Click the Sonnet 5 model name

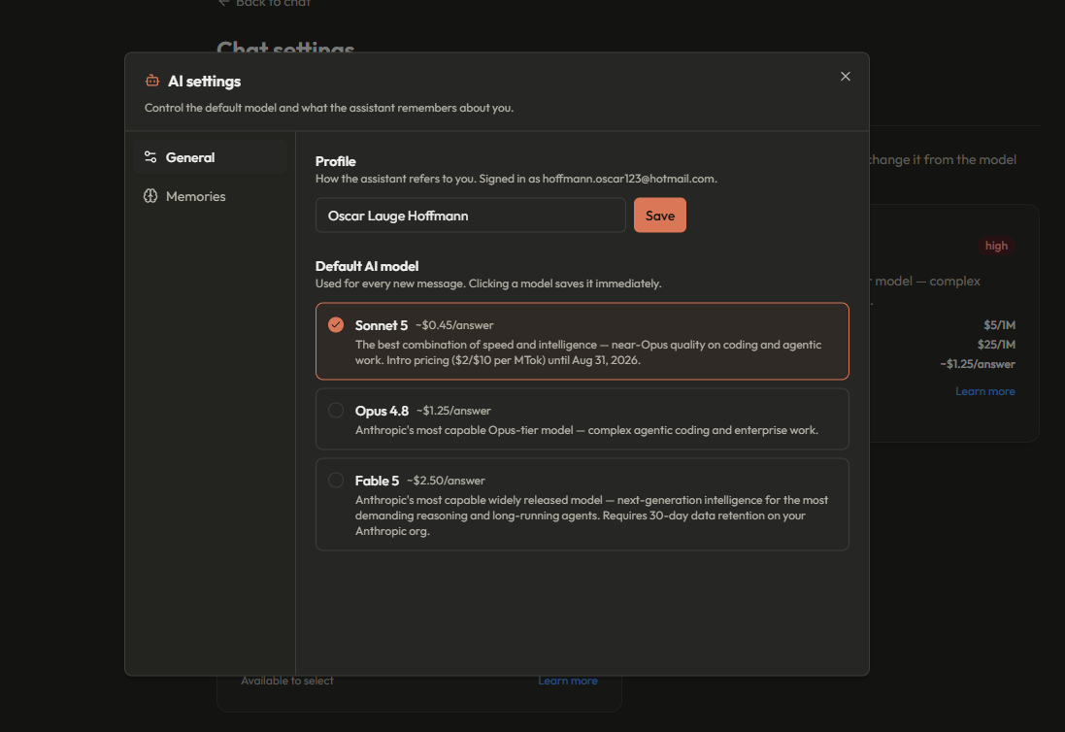click(381, 325)
